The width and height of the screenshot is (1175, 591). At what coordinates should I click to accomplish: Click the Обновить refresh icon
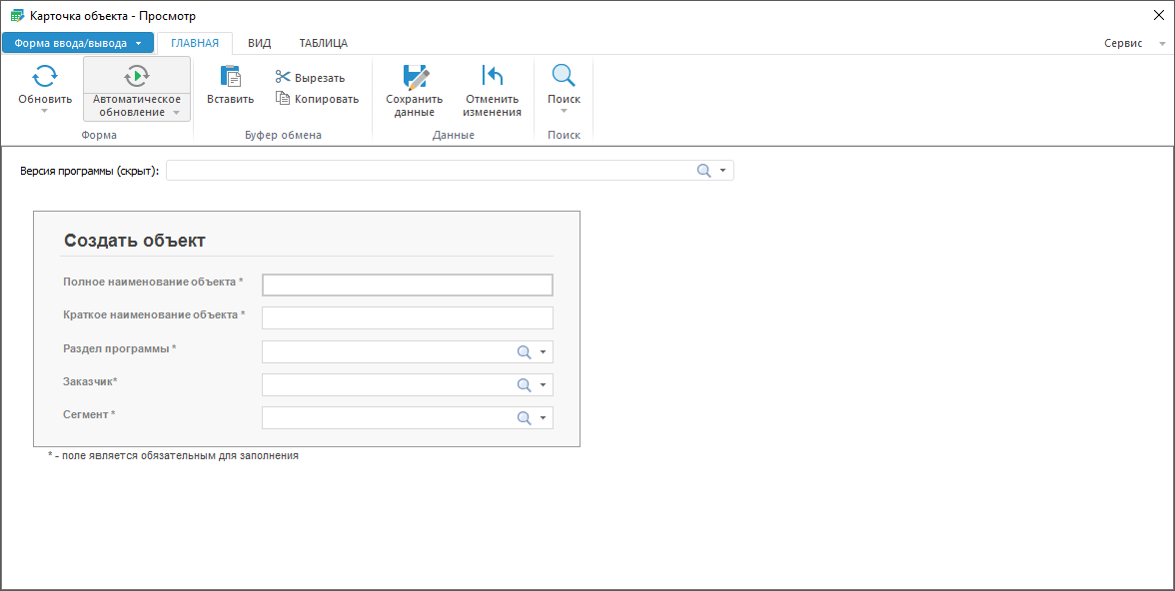point(45,76)
